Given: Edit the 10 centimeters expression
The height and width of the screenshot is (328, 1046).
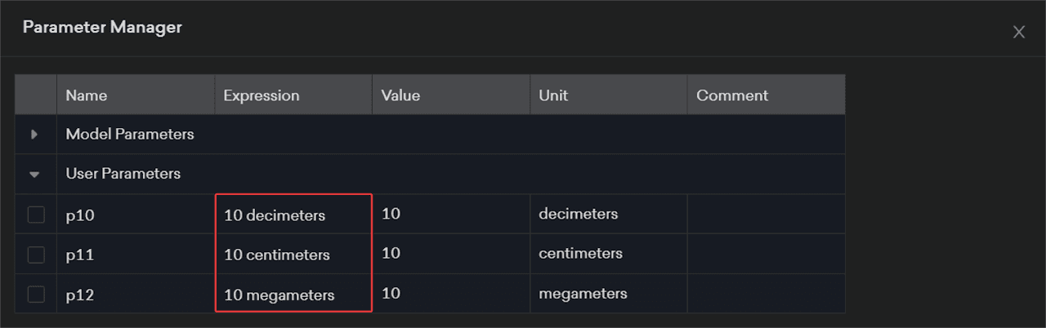Looking at the screenshot, I should pyautogui.click(x=277, y=255).
